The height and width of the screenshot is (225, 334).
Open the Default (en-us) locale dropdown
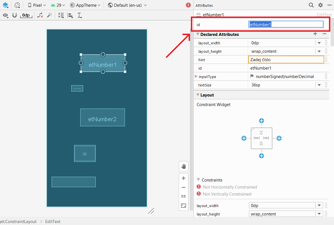click(x=127, y=5)
